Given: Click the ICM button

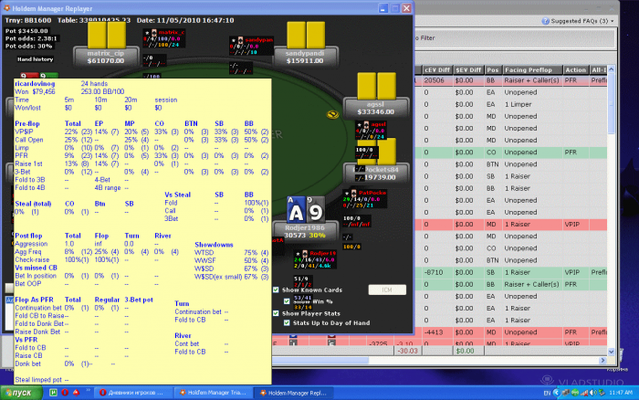Looking at the screenshot, I should coord(387,289).
